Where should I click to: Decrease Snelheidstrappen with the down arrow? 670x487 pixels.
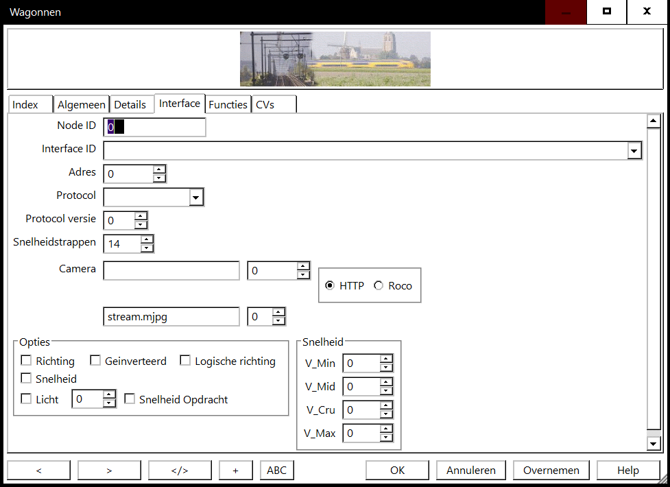click(x=147, y=248)
